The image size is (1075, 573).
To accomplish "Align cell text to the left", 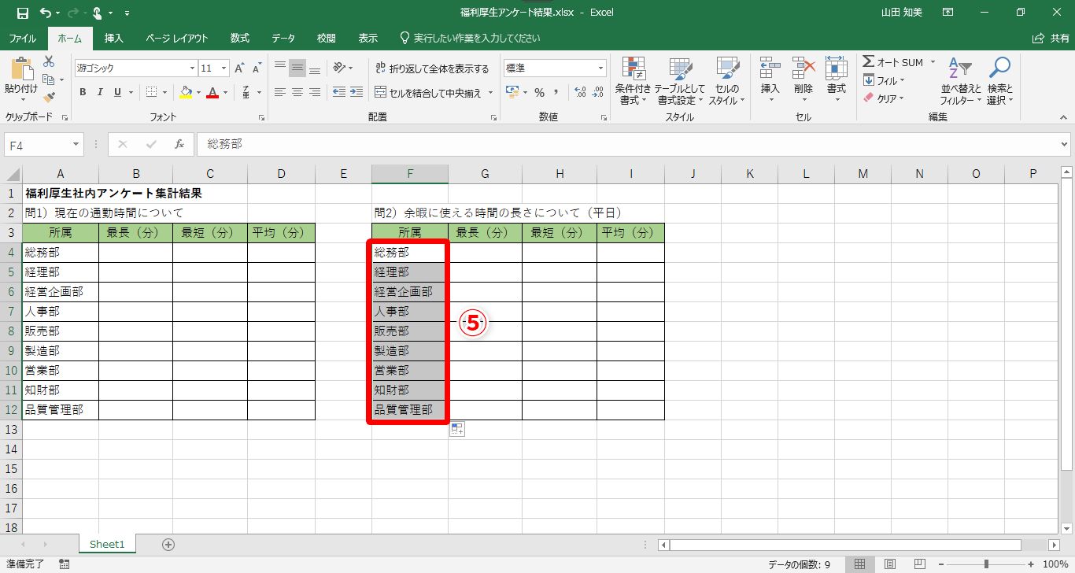I will (280, 92).
